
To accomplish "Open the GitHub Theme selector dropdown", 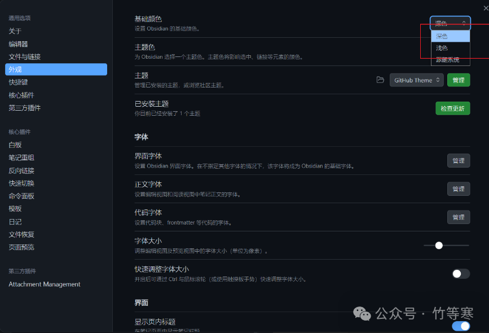I will pyautogui.click(x=416, y=80).
